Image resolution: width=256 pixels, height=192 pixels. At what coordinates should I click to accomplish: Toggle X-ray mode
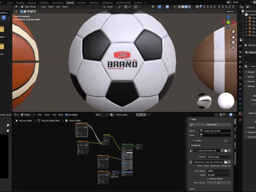pos(175,7)
